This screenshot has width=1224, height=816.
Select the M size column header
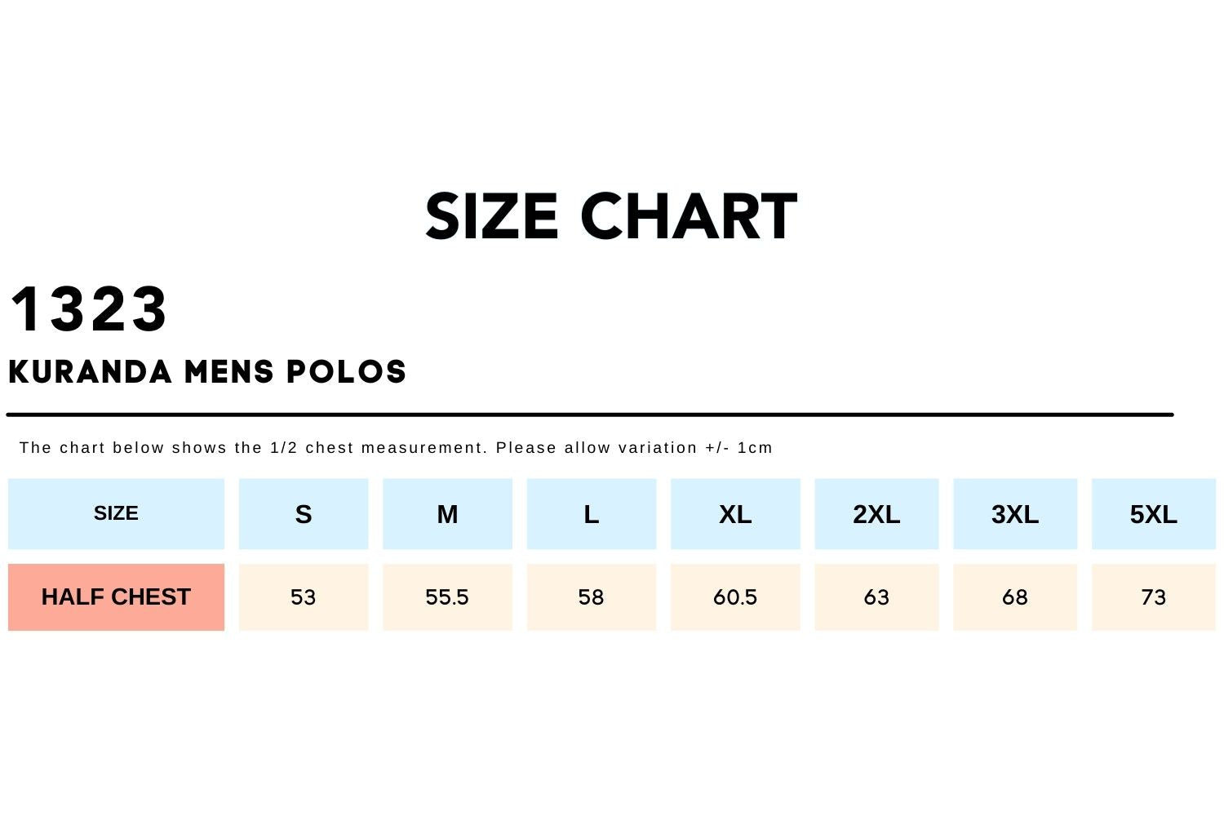point(447,514)
